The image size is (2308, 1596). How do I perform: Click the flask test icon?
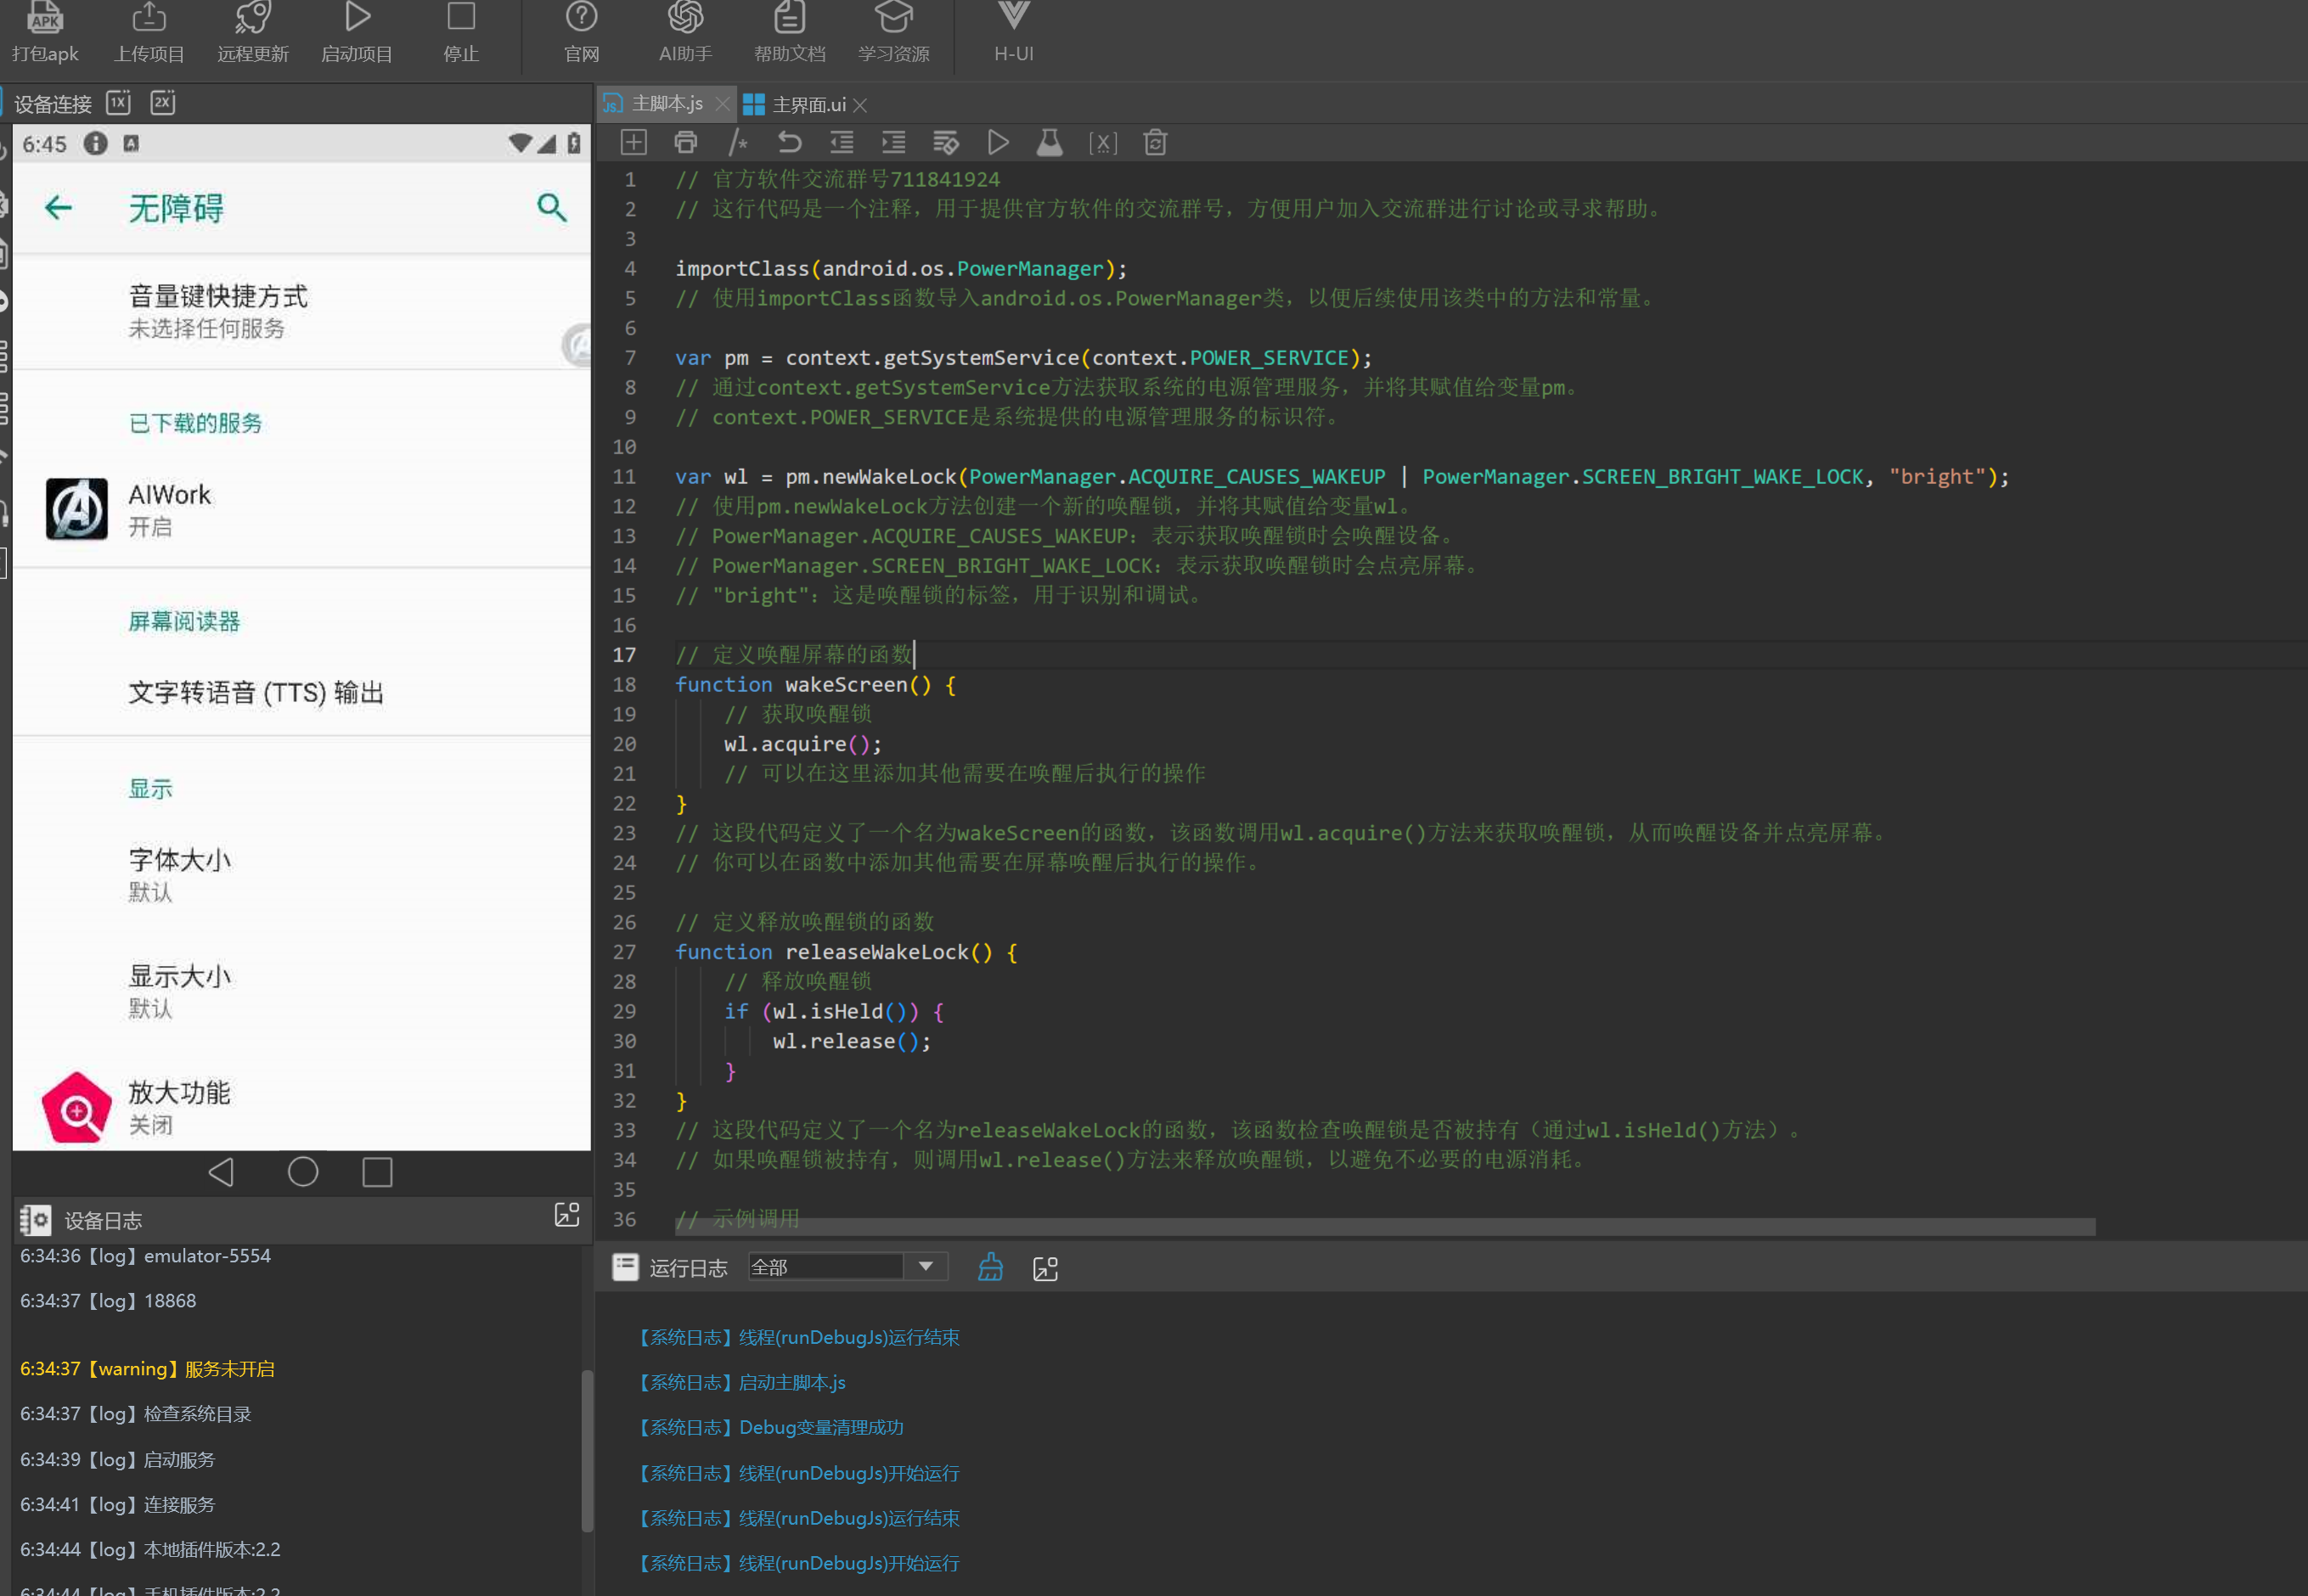coord(1049,142)
